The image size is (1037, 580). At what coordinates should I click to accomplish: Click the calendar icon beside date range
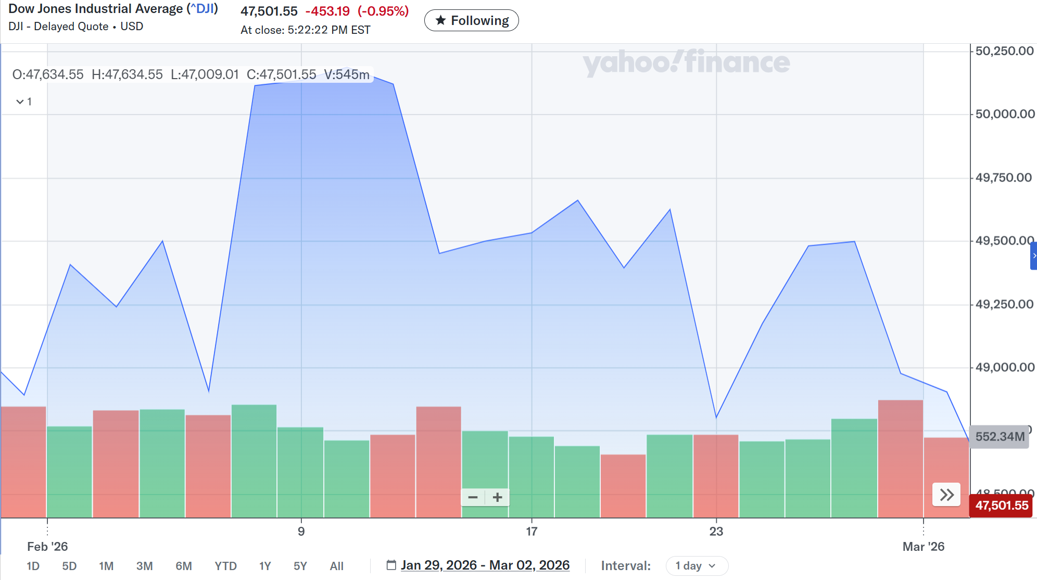tap(391, 565)
